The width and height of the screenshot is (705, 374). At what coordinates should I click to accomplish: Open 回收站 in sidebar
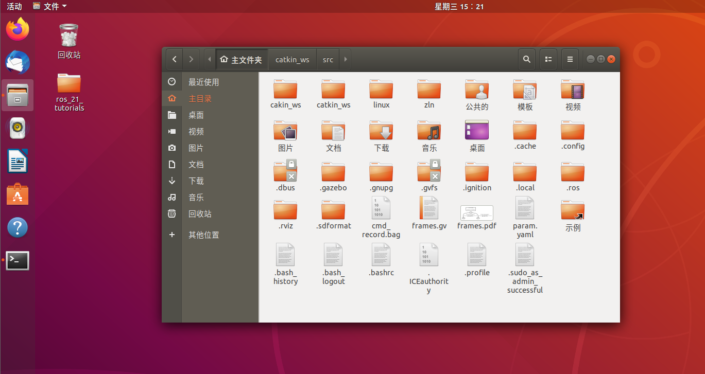(210, 213)
